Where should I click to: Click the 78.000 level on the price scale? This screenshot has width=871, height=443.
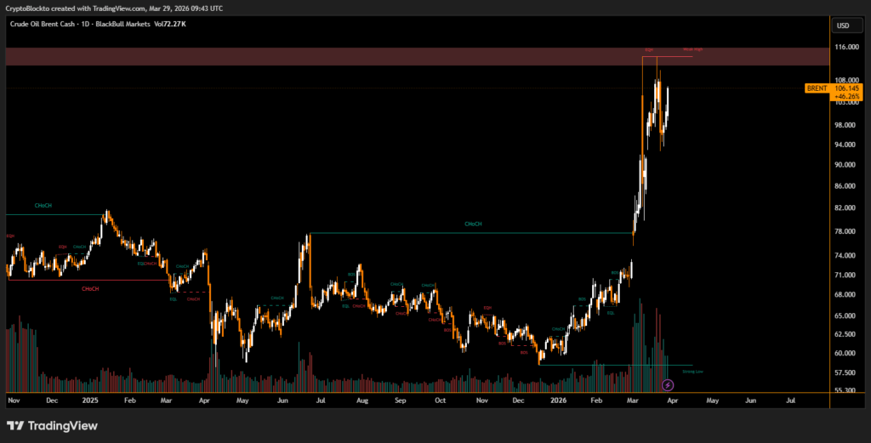coord(848,231)
